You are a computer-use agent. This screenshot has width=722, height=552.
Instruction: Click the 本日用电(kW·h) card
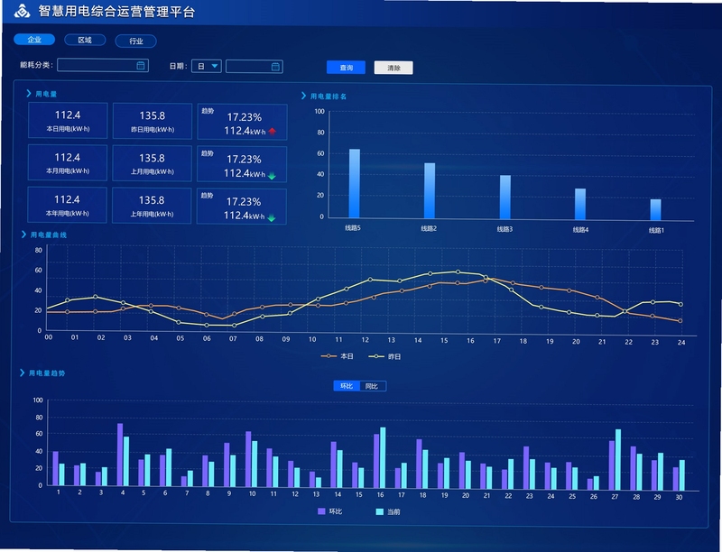[x=68, y=121]
